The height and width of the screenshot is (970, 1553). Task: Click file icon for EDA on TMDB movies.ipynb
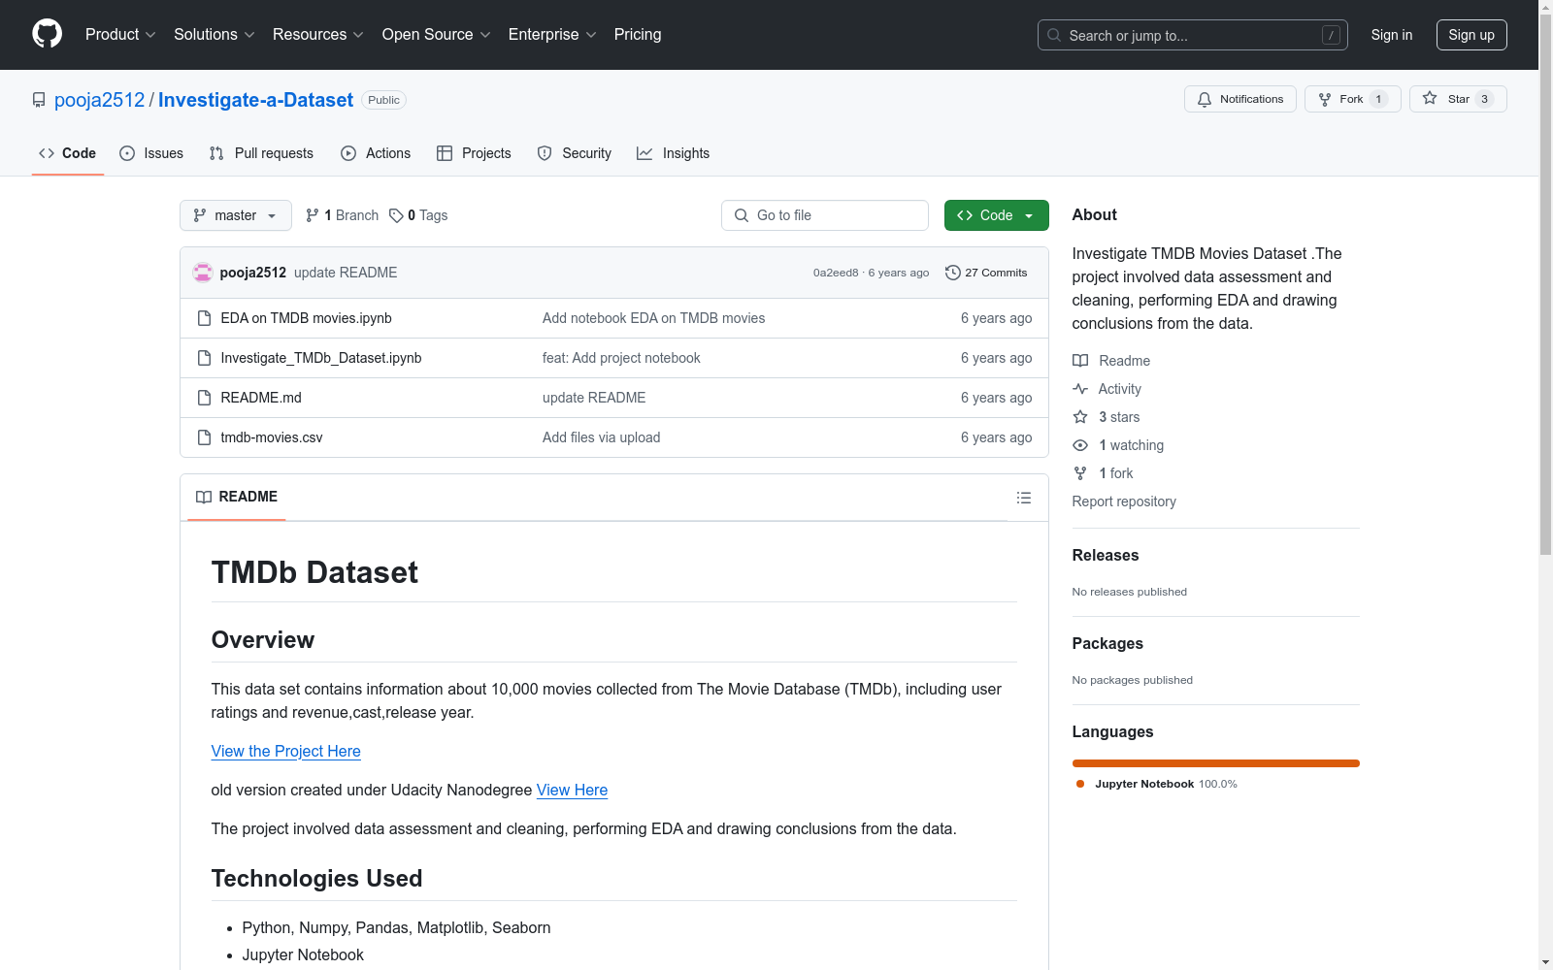[x=204, y=318]
